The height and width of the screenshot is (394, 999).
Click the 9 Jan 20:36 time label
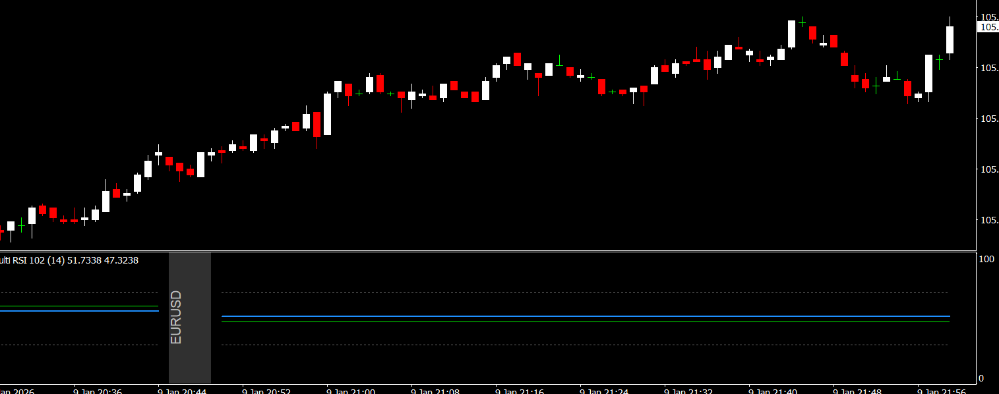click(98, 390)
